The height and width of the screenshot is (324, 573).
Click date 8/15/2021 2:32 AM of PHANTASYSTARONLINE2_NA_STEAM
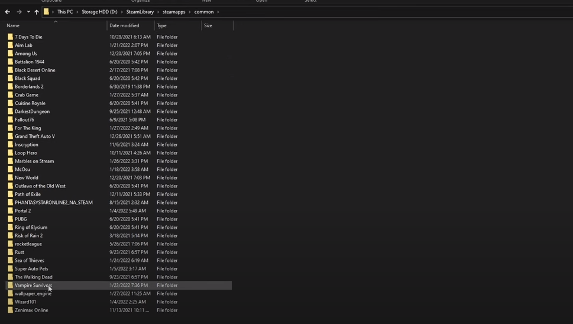pyautogui.click(x=129, y=202)
